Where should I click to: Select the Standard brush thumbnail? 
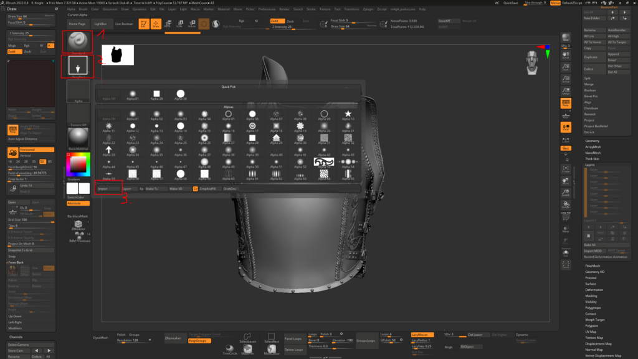[79, 42]
